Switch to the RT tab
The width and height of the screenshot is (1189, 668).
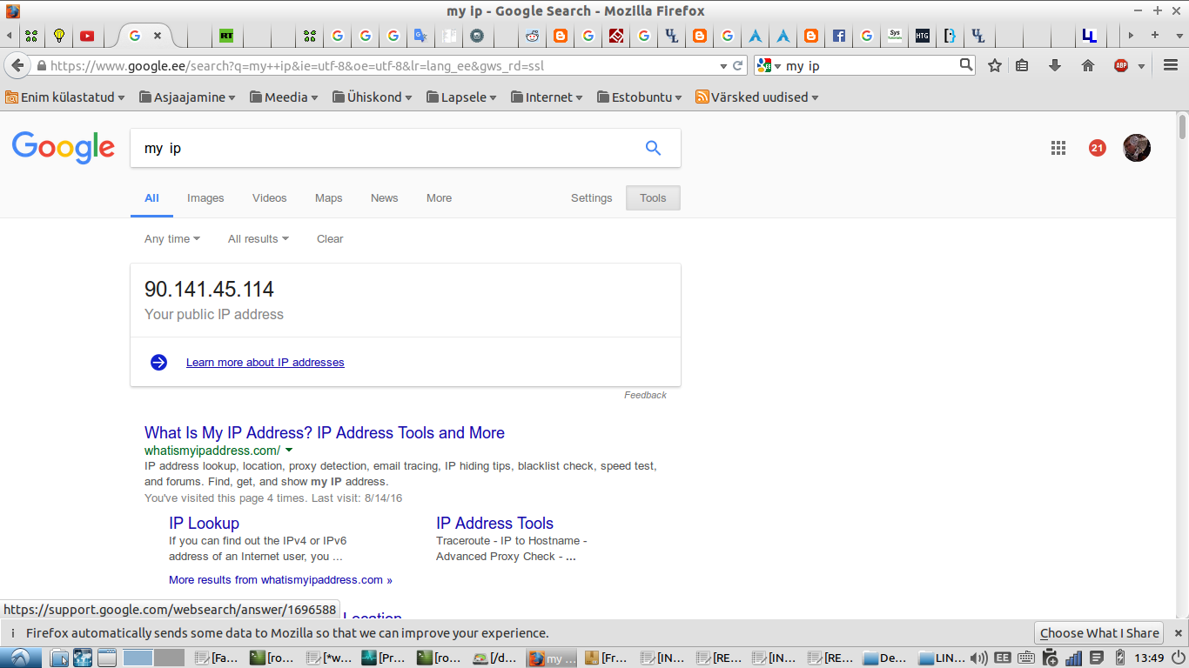226,36
